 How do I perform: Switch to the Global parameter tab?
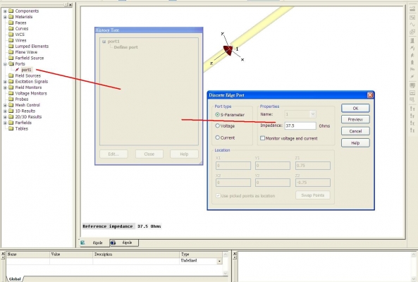(x=15, y=278)
